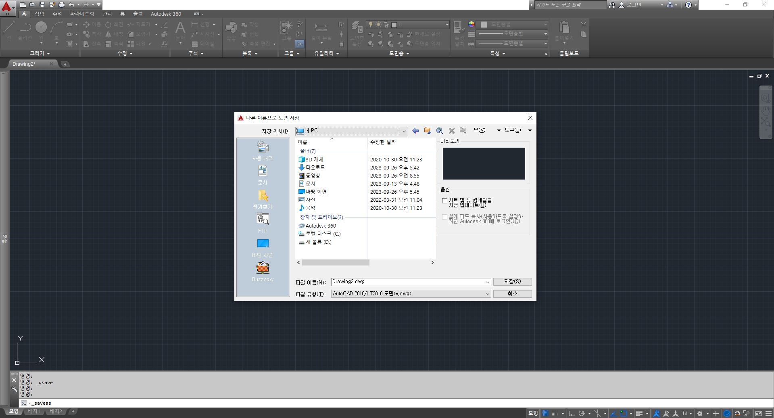
Task: Click the file list scroll right arrow
Action: (432, 263)
